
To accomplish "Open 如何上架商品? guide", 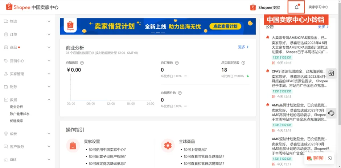I will tap(195, 150).
